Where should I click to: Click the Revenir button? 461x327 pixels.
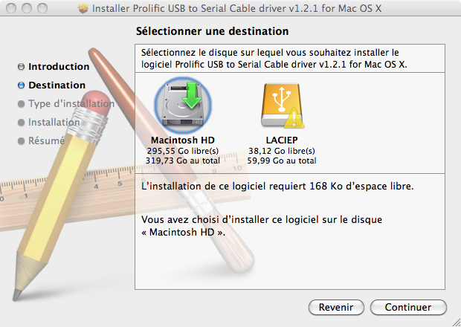pyautogui.click(x=336, y=307)
